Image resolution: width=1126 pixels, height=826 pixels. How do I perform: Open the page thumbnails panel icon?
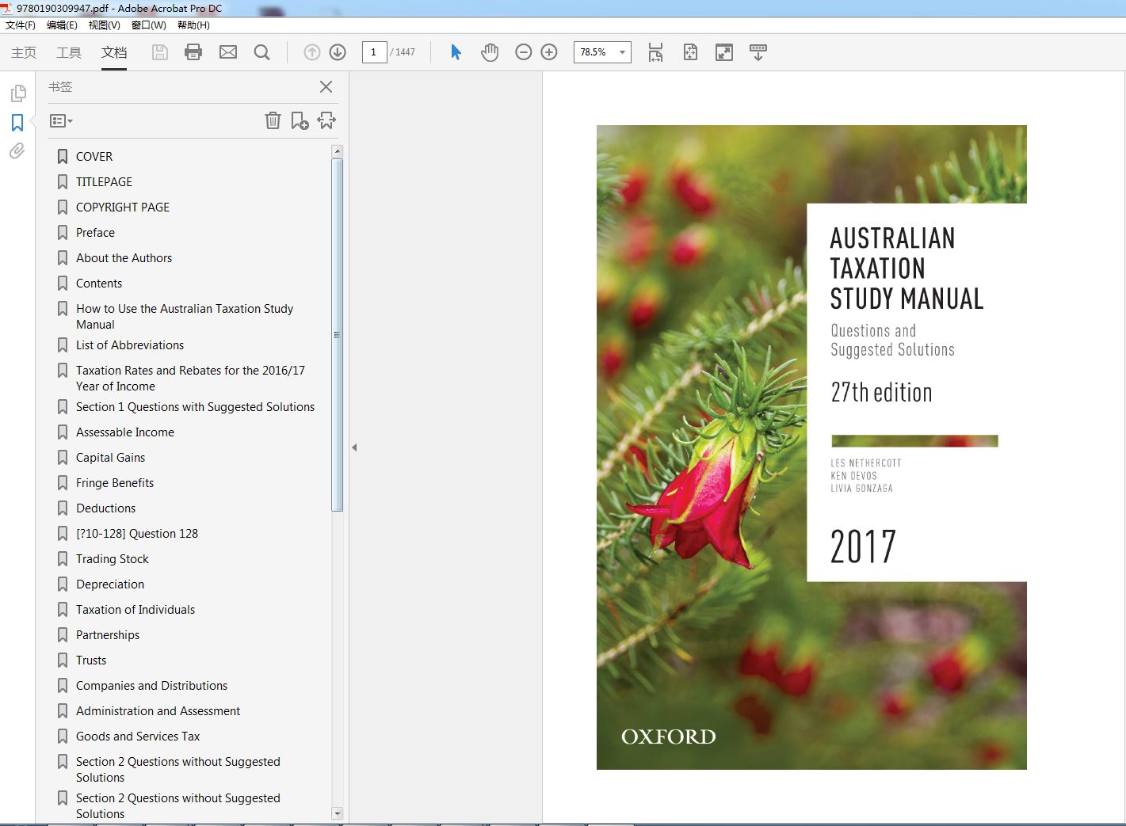coord(18,93)
